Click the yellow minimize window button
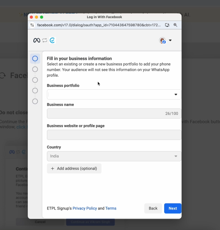The height and width of the screenshot is (230, 220). tap(36, 17)
